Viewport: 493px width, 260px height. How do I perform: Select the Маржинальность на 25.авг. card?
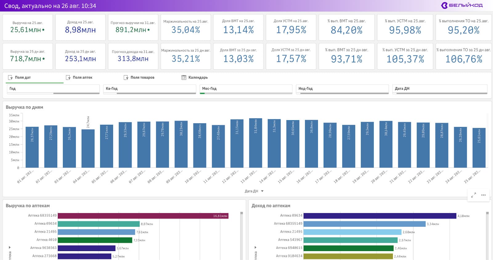[186, 27]
